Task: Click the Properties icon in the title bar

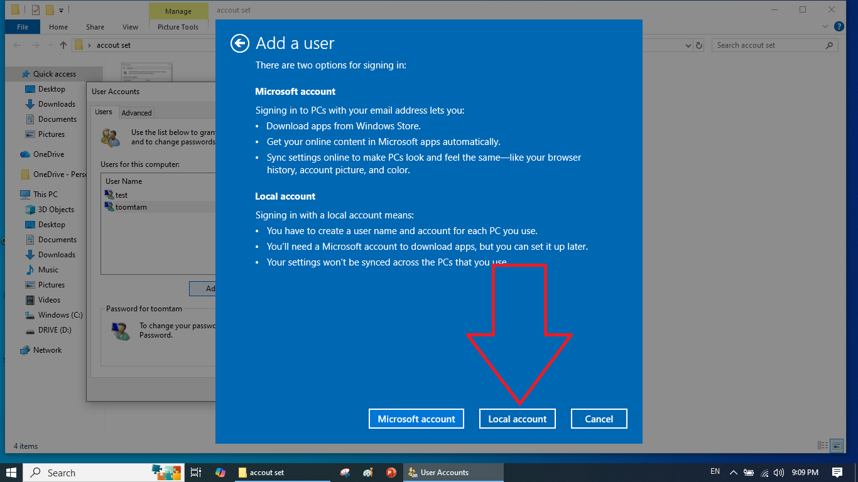Action: pos(36,10)
